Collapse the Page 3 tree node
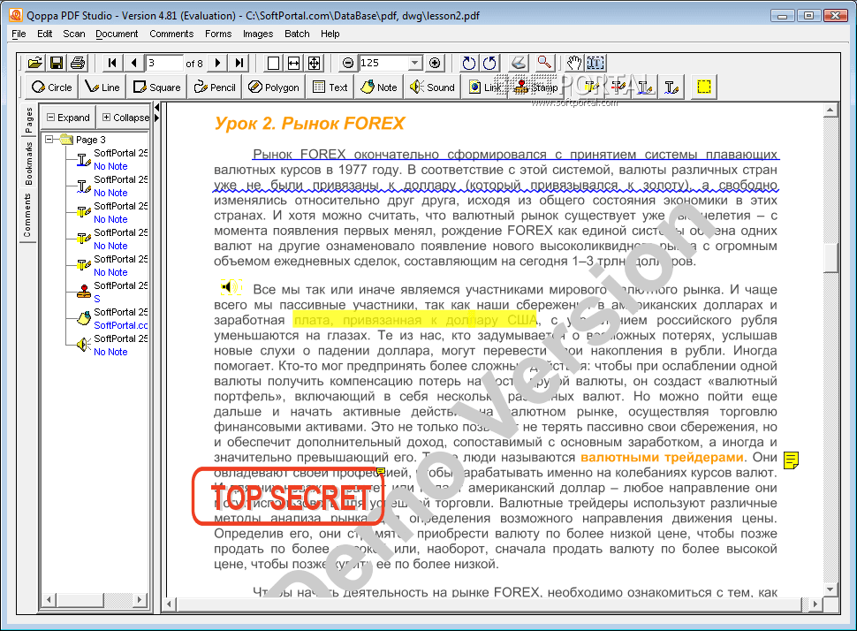Viewport: 857px width, 631px height. tap(49, 140)
